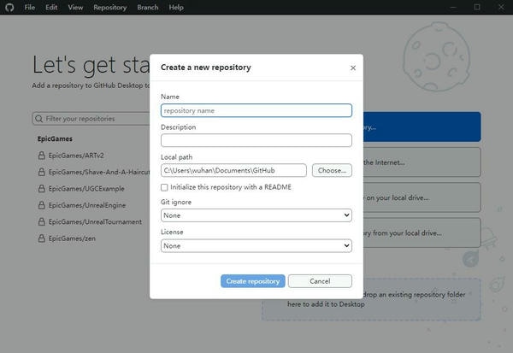Open the Repository menu

(109, 7)
